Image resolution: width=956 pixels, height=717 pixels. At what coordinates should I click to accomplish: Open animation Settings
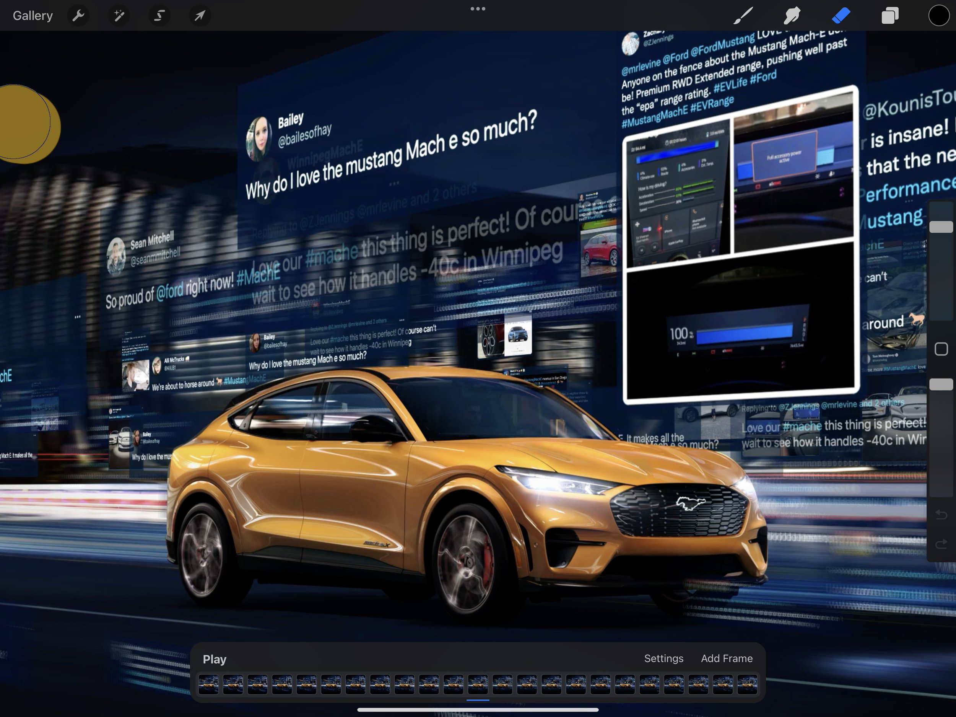pos(664,658)
